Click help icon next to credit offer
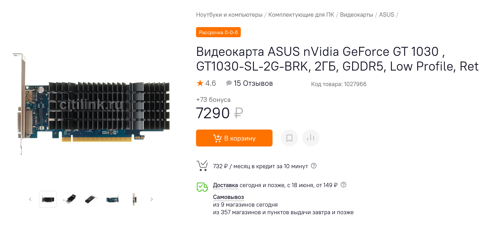This screenshot has height=232, width=498. 314,166
